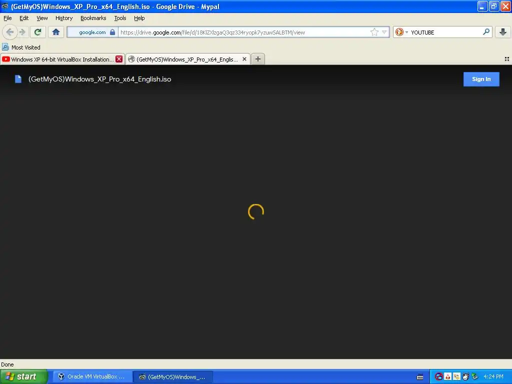Click the cow face tray icon
The width and height of the screenshot is (512, 384).
coord(465,376)
